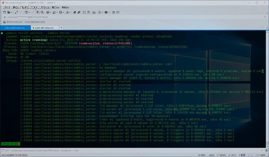Click the Lock screen padlock icon
Viewport: 269px width, 157px height.
coord(89,12)
